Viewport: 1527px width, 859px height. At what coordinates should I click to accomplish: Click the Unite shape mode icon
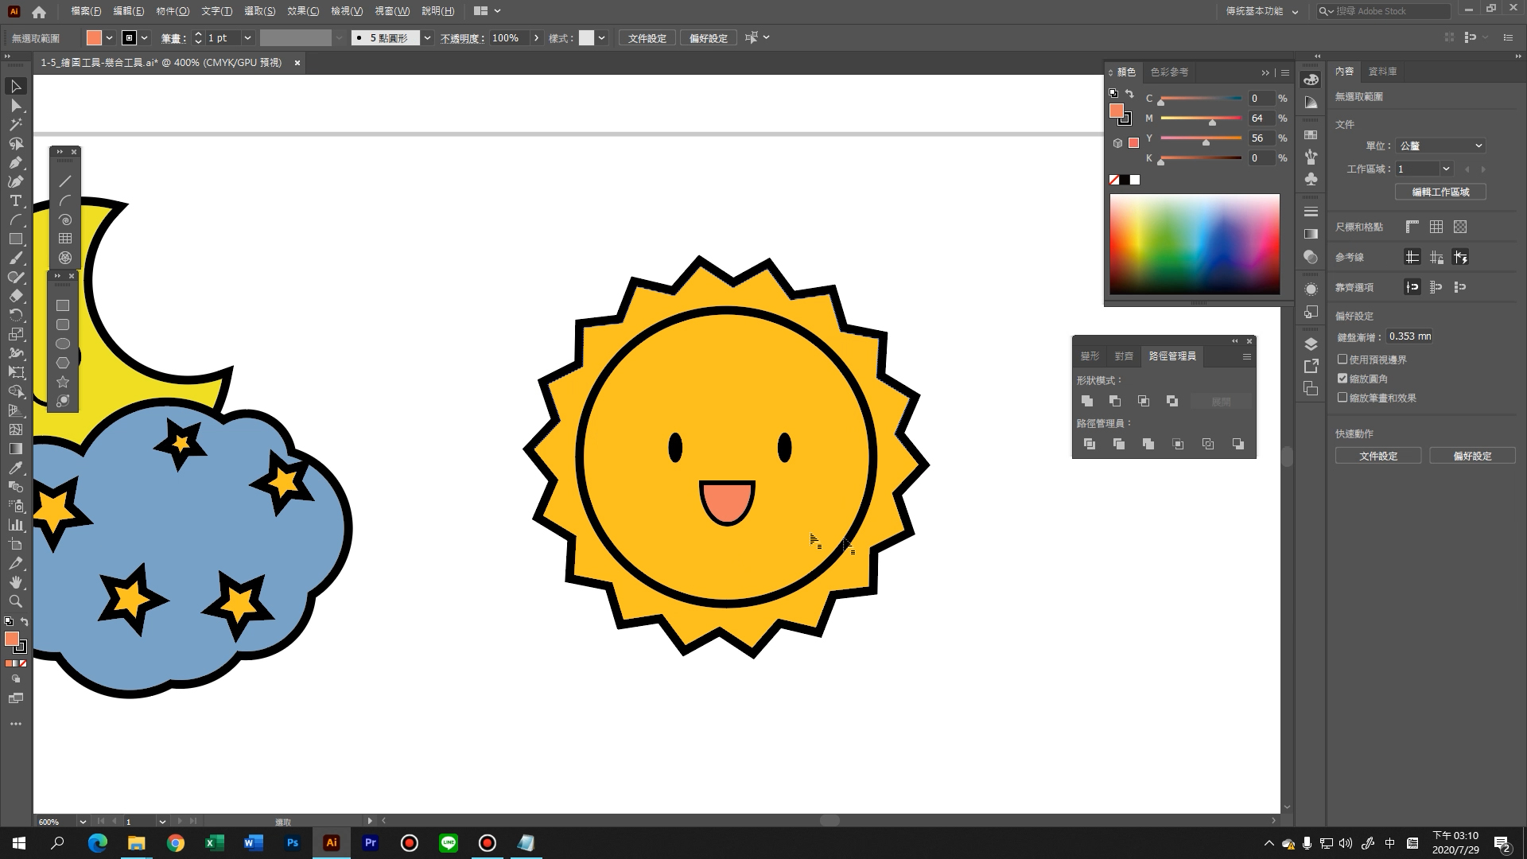1086,401
